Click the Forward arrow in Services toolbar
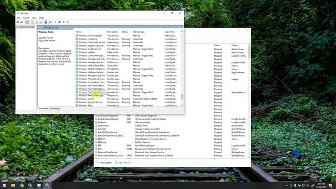Viewport: 336px width, 189px height. pos(22,22)
